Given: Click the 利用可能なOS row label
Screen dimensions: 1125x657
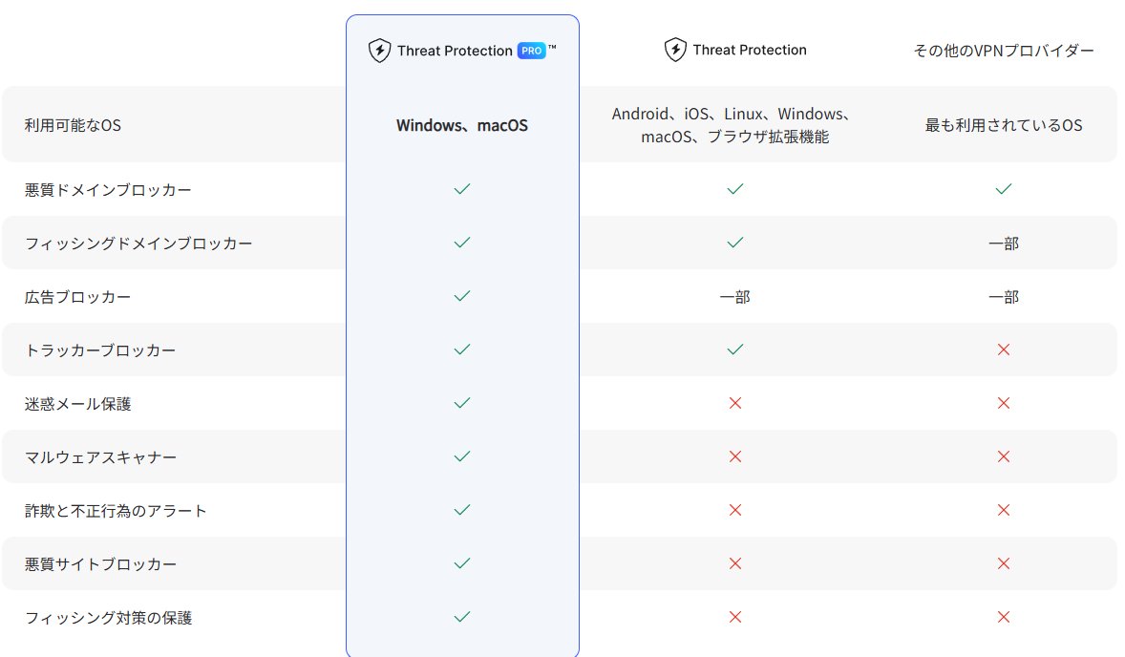Looking at the screenshot, I should click(x=73, y=125).
